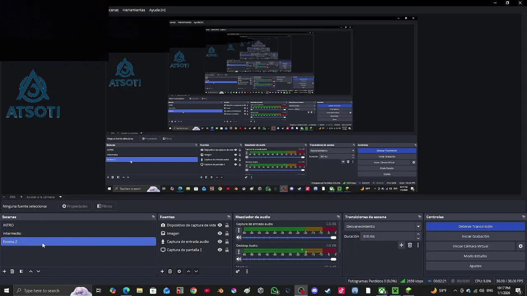The width and height of the screenshot is (527, 296).
Task: Toggle lock on Dispositivo de captura de video
Action: [227, 225]
